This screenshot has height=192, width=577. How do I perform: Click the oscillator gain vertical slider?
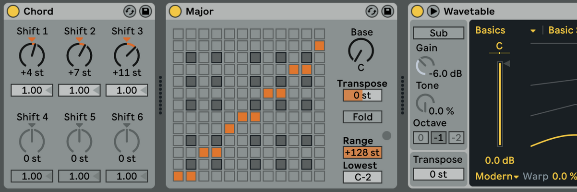[x=499, y=103]
